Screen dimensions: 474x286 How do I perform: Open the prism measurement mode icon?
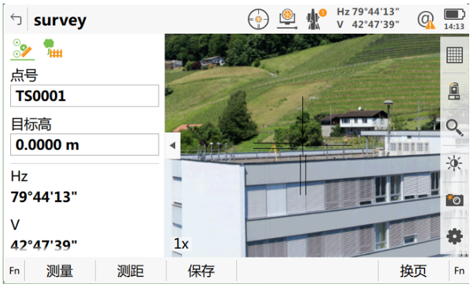287,19
